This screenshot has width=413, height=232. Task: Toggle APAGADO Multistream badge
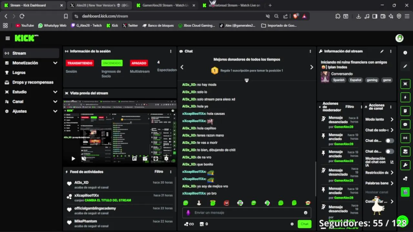click(x=139, y=63)
